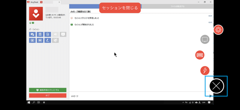Select the AnyDesk main tab
This screenshot has height=110, width=240.
tap(32, 2)
